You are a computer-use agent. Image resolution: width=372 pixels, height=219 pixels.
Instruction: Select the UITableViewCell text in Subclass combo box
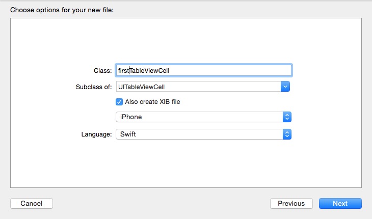142,87
